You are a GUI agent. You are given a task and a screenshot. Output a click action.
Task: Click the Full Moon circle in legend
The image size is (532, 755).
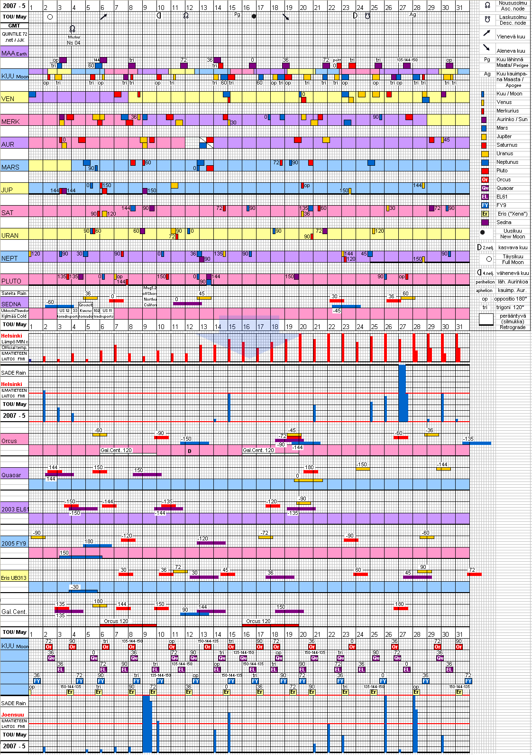489,259
